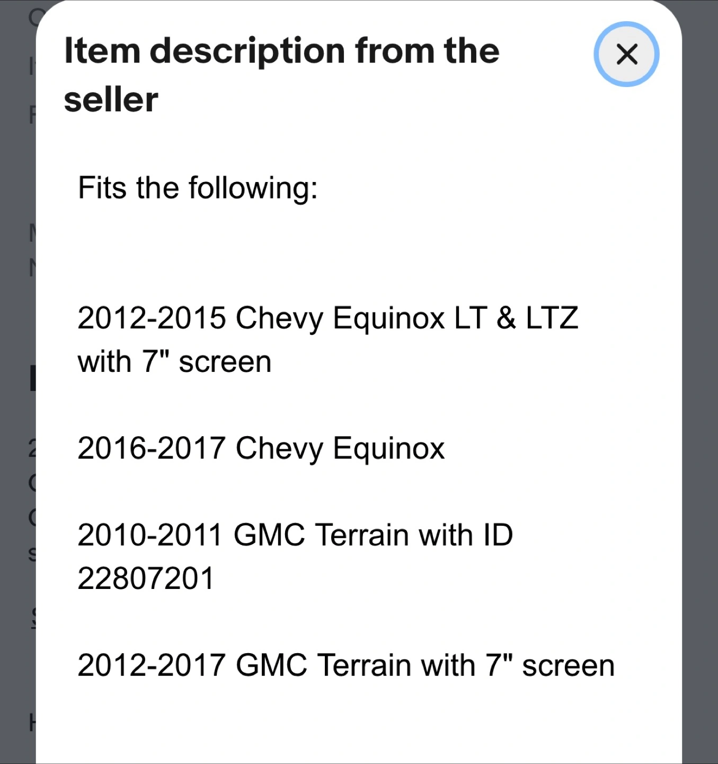Click "GMC Terrain with ID" text
The width and height of the screenshot is (718, 764).
tap(373, 535)
